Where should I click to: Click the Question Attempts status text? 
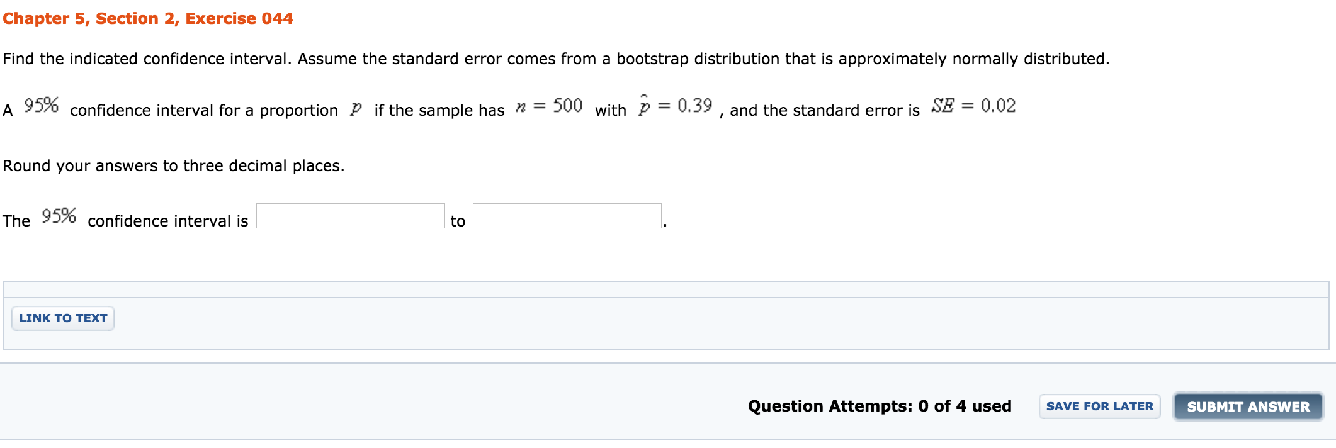[x=880, y=406]
